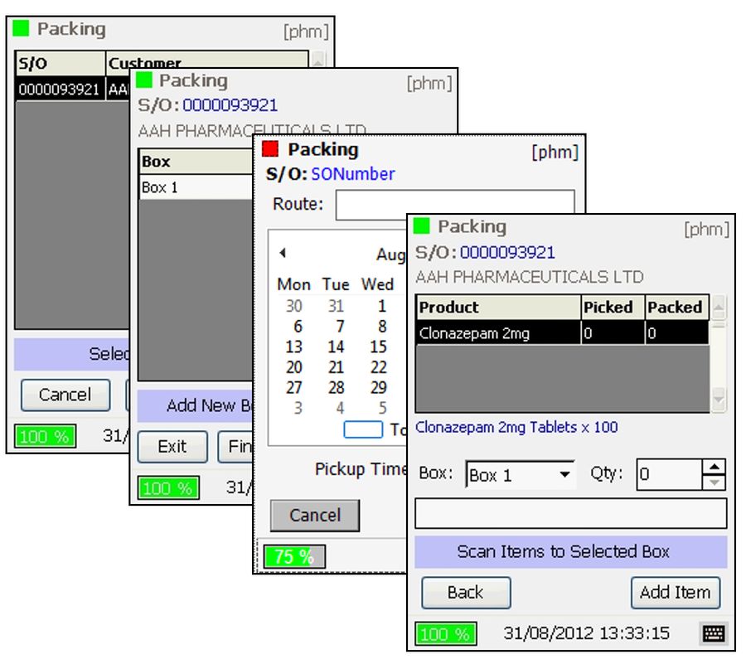The height and width of the screenshot is (669, 746).
Task: Click the Exit button
Action: 172,446
